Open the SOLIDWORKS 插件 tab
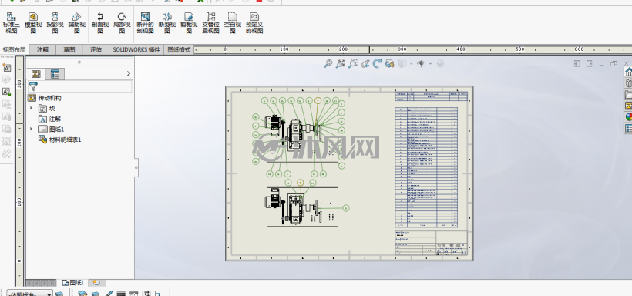The width and height of the screenshot is (632, 296). [x=136, y=49]
